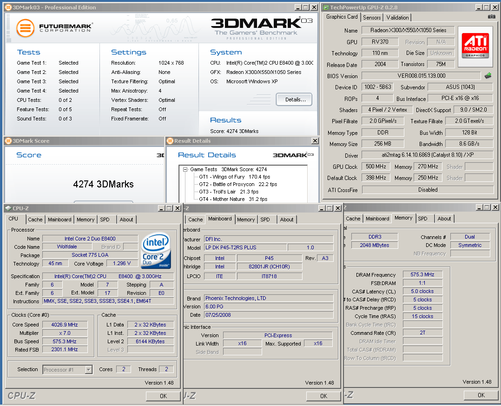The width and height of the screenshot is (501, 406).
Task: Click OK in the first CPU-Z window
Action: click(163, 396)
